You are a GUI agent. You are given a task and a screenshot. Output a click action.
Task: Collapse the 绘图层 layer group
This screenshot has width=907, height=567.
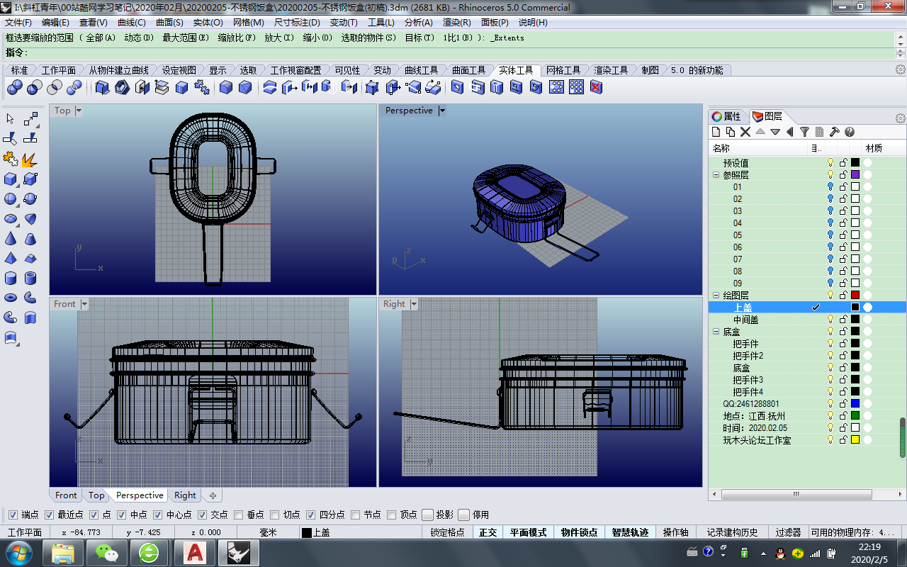coord(716,296)
